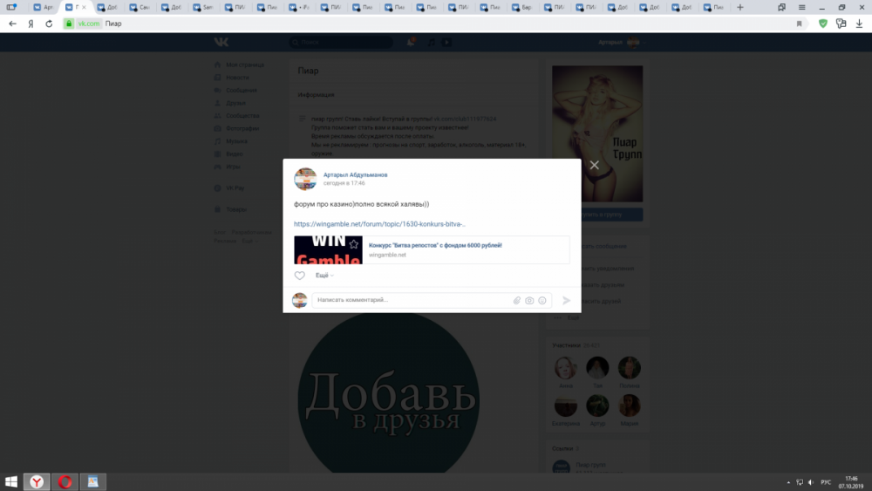This screenshot has width=872, height=491.
Task: Click the VK search field
Action: (341, 42)
